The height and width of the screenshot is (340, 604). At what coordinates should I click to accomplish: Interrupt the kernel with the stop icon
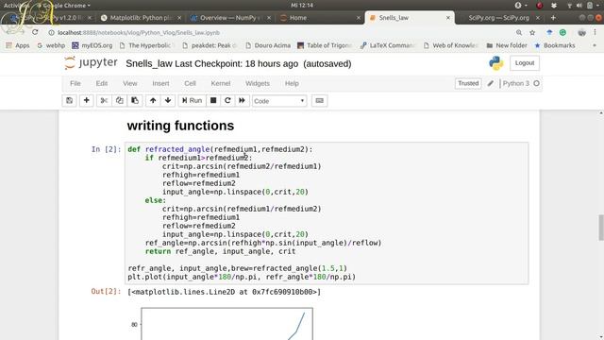(213, 101)
